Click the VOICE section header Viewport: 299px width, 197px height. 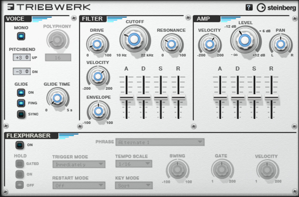tap(15, 19)
